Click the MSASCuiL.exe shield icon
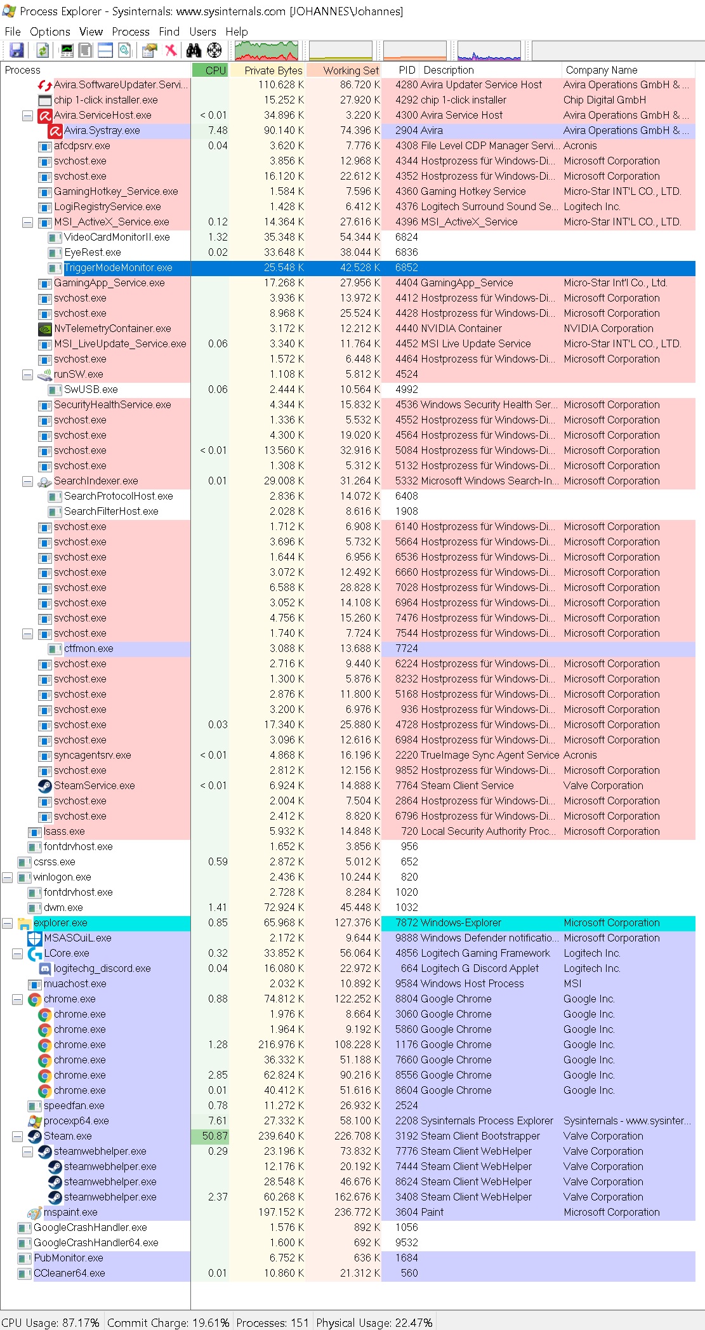 click(x=35, y=938)
